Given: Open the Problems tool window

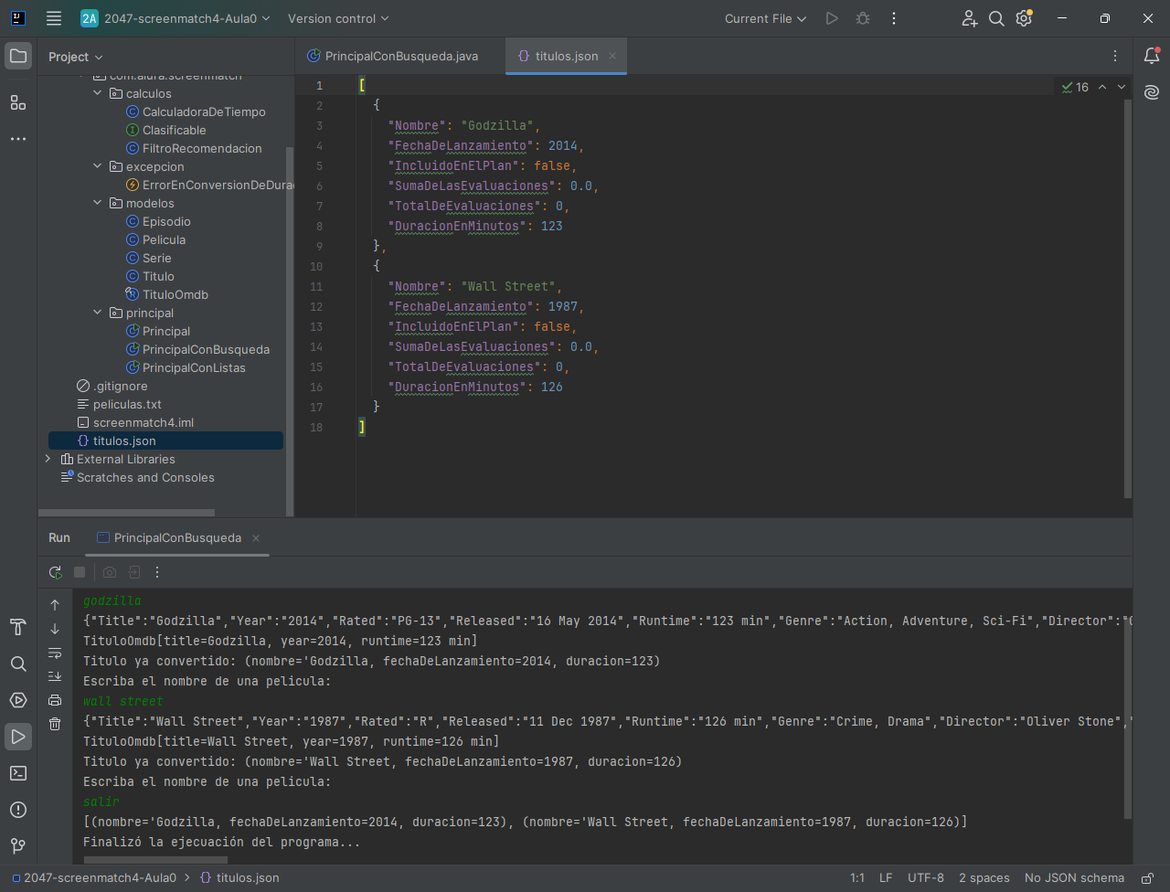Looking at the screenshot, I should (18, 810).
